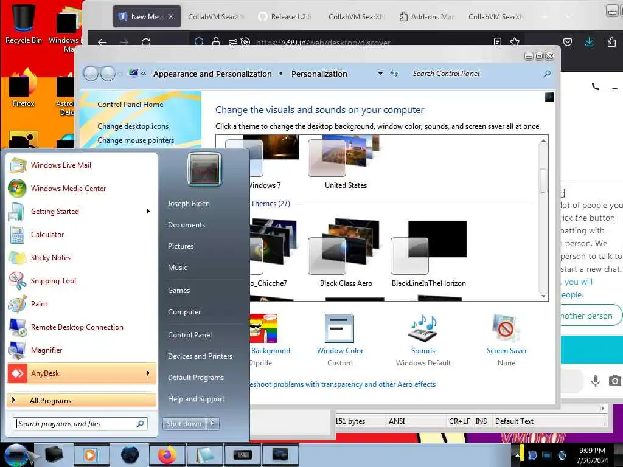Select the United States theme
623x467 pixels.
point(345,162)
